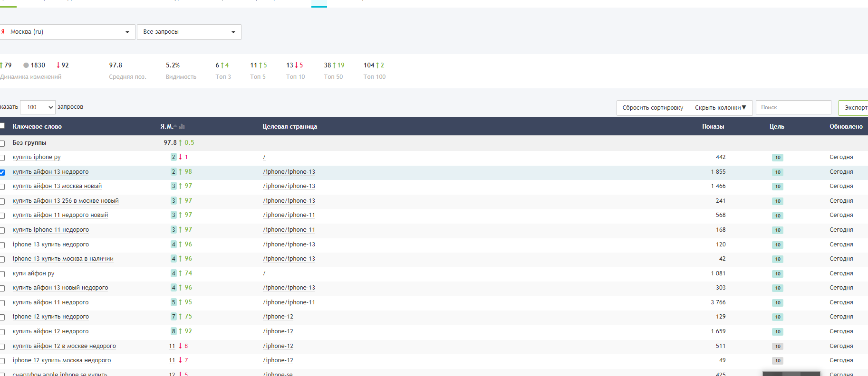This screenshot has width=868, height=376.
Task: Click the 'Без группы' group name
Action: click(29, 143)
